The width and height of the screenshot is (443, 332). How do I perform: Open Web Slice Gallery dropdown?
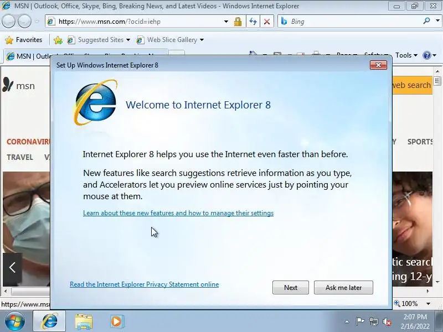(x=170, y=40)
